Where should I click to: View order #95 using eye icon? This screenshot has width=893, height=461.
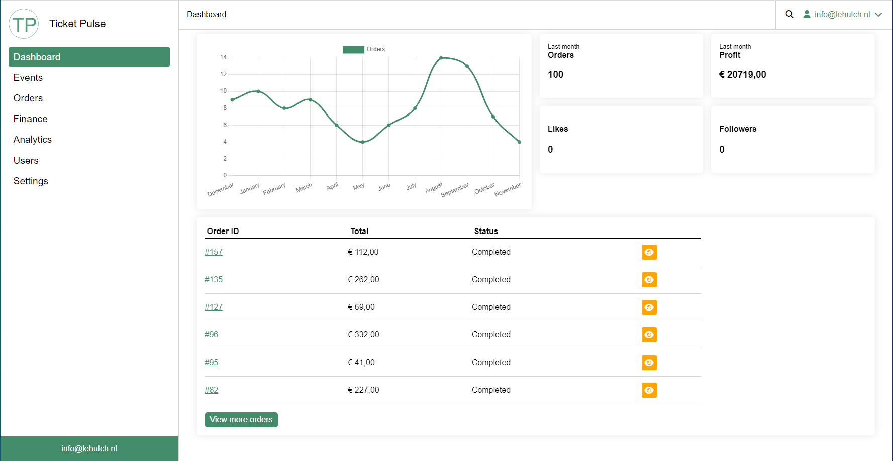click(649, 363)
